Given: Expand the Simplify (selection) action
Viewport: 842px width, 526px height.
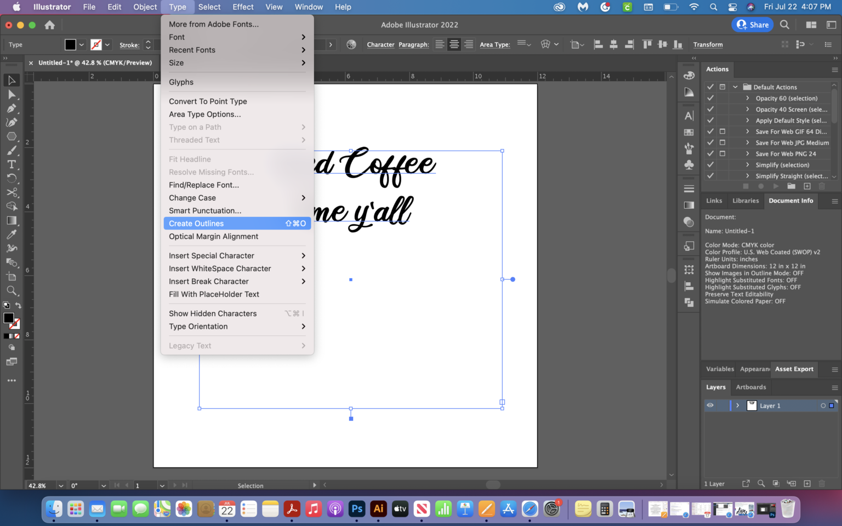Looking at the screenshot, I should point(748,164).
